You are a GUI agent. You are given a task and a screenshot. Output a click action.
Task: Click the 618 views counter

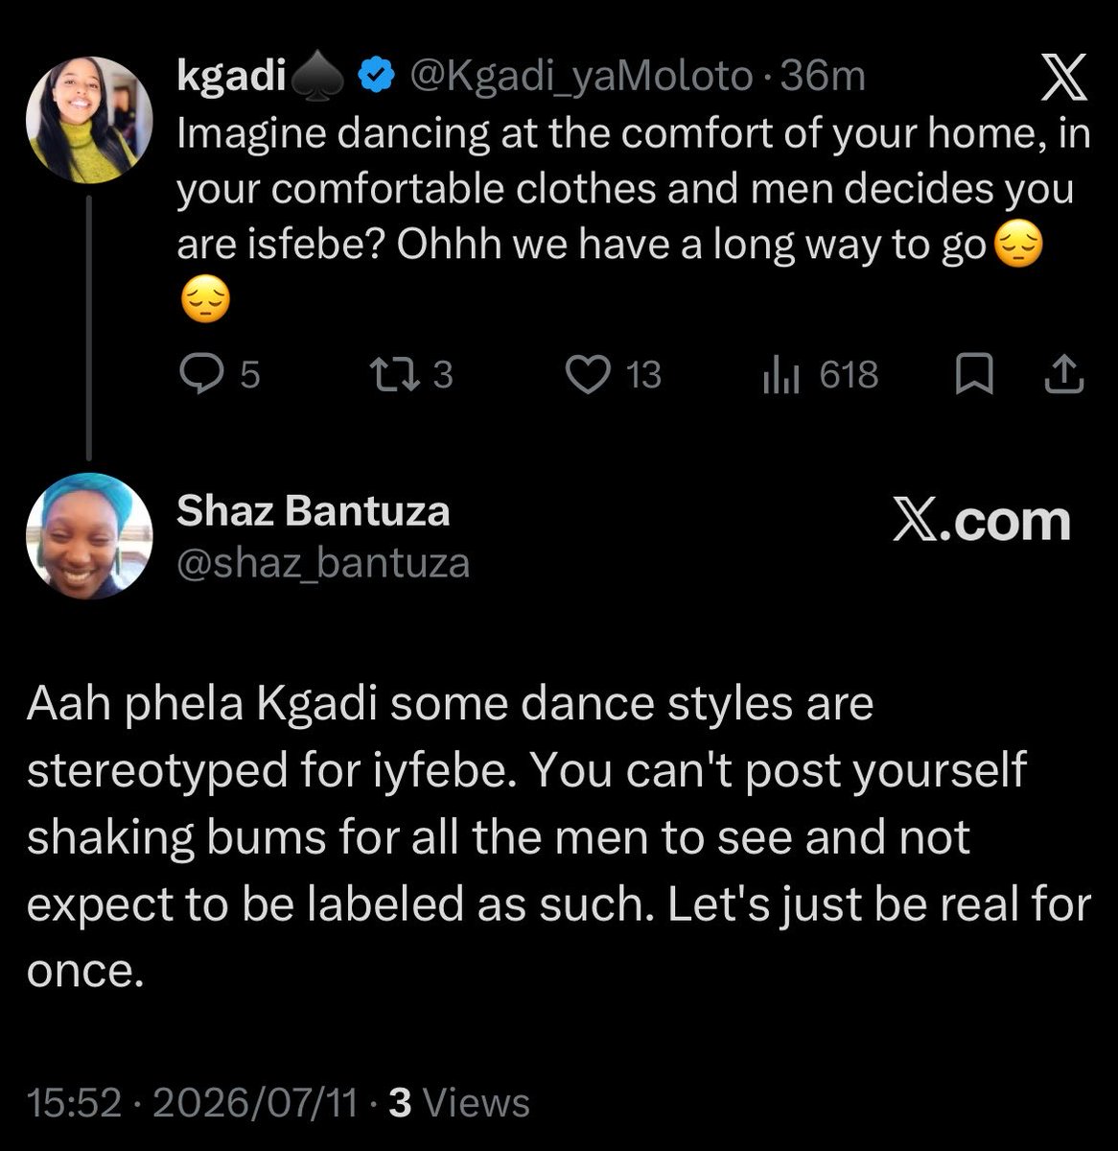849,375
